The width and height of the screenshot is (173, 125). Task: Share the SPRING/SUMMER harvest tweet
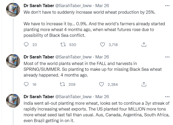(x=144, y=84)
